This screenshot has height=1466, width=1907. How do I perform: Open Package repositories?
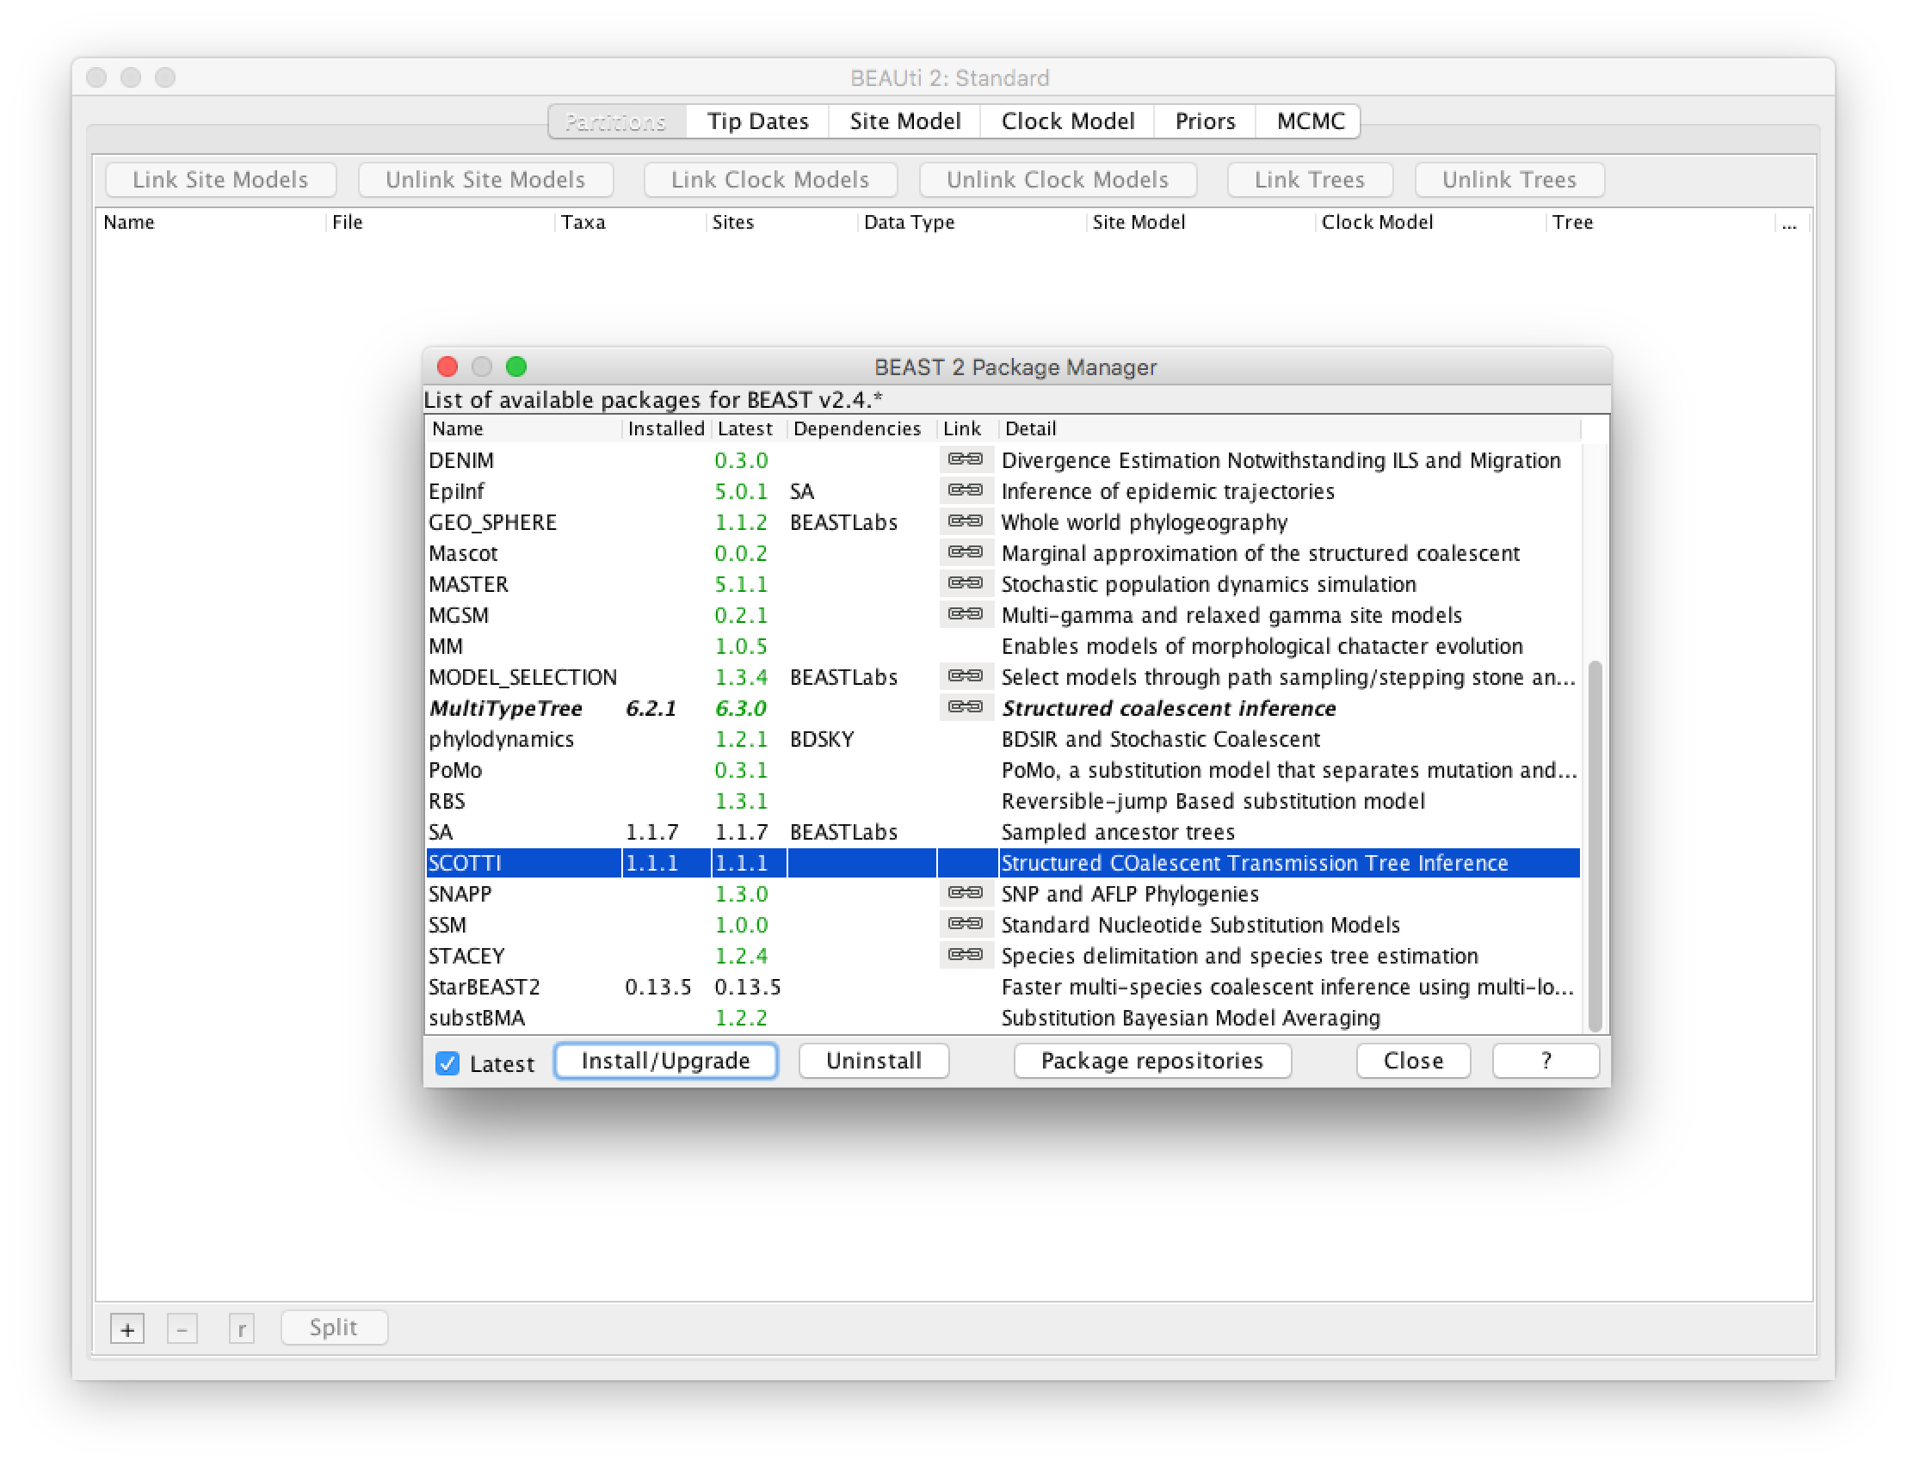coord(1152,1061)
